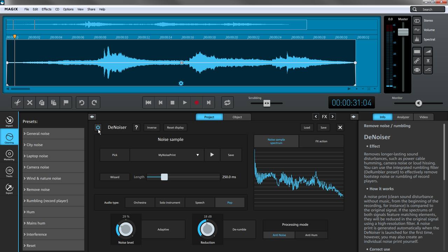Expand Rumbling (record player) presets
448x252 pixels.
point(54,201)
